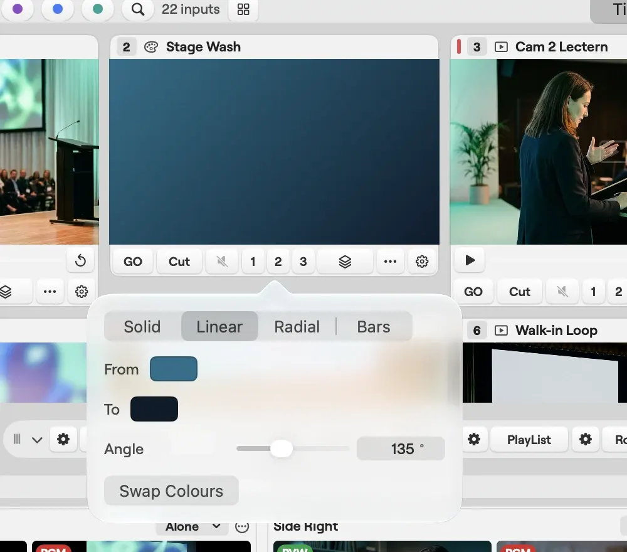This screenshot has height=552, width=627.
Task: Click the palette icon for Stage Wash
Action: [151, 47]
